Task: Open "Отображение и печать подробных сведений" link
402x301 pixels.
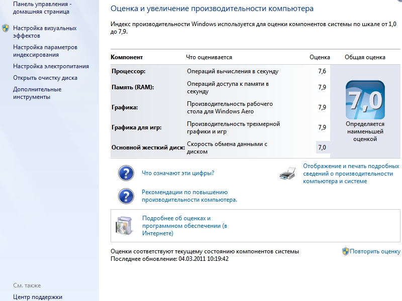Action: coord(351,173)
